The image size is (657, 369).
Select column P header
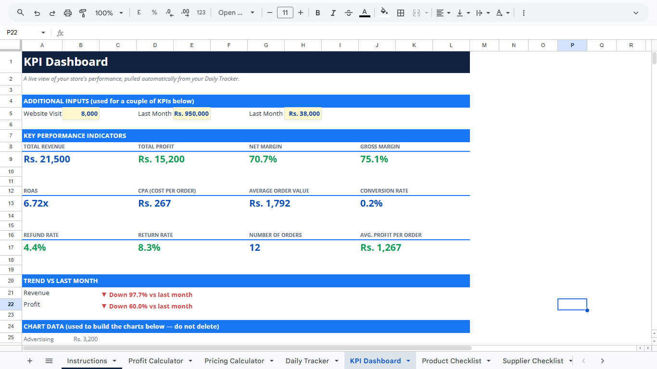pyautogui.click(x=572, y=45)
